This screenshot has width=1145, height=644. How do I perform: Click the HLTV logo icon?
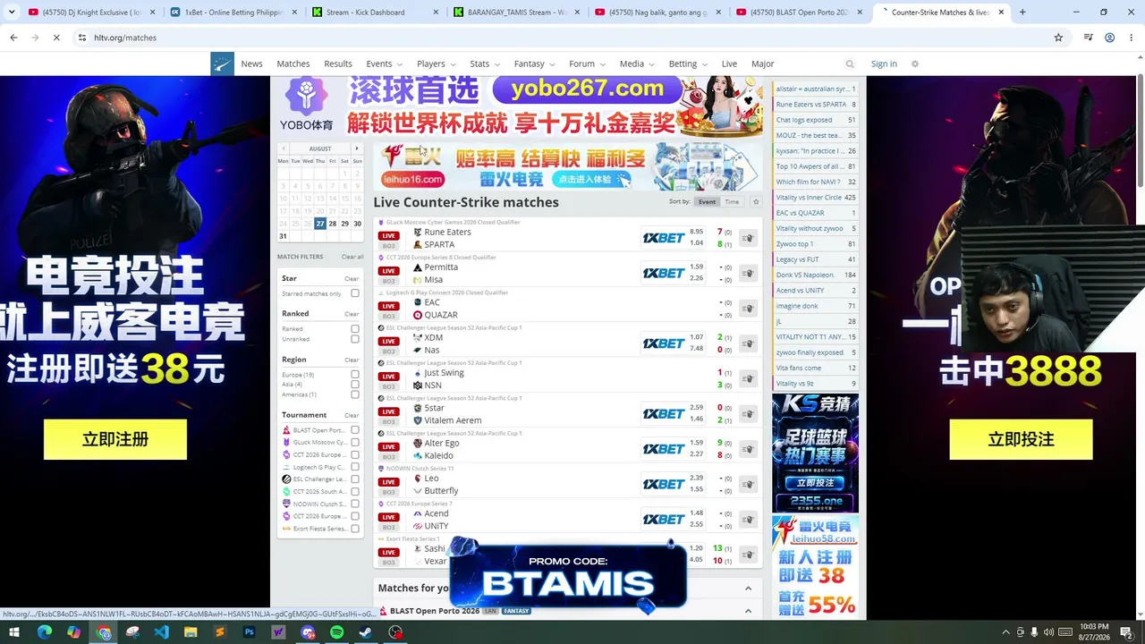coord(222,64)
